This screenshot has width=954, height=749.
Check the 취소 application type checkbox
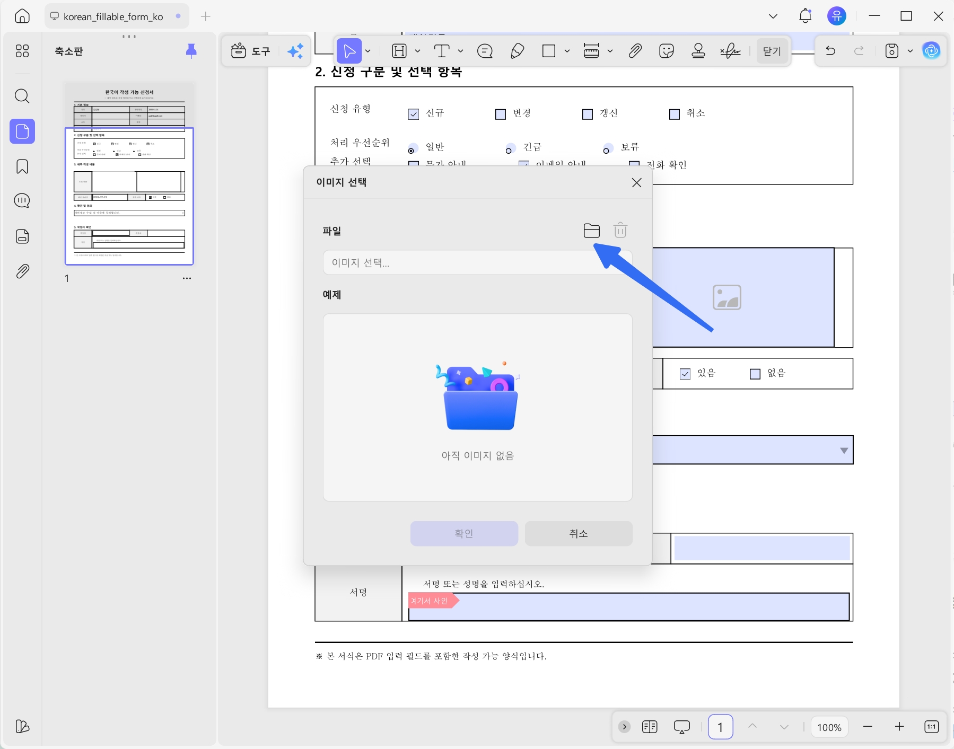tap(675, 114)
